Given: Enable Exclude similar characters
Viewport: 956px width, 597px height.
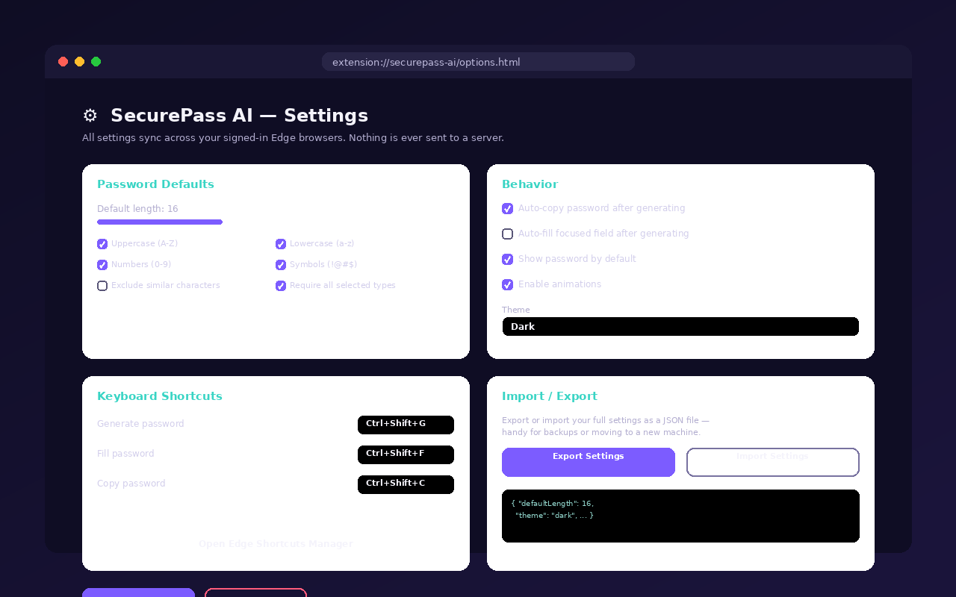Looking at the screenshot, I should (102, 286).
